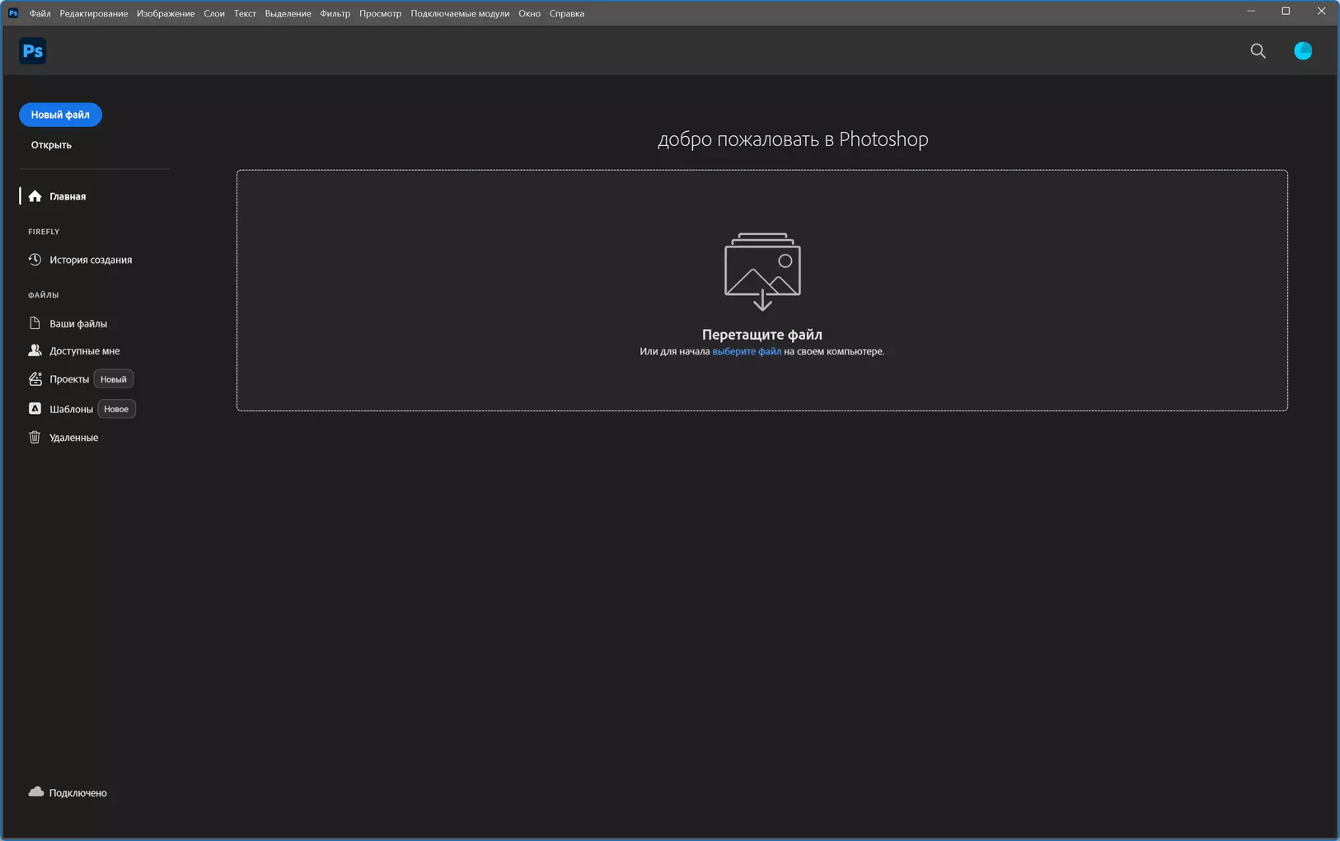The width and height of the screenshot is (1340, 841).
Task: Open the Справка menu
Action: tap(567, 13)
